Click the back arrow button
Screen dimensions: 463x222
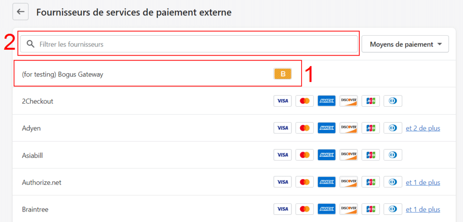(20, 12)
